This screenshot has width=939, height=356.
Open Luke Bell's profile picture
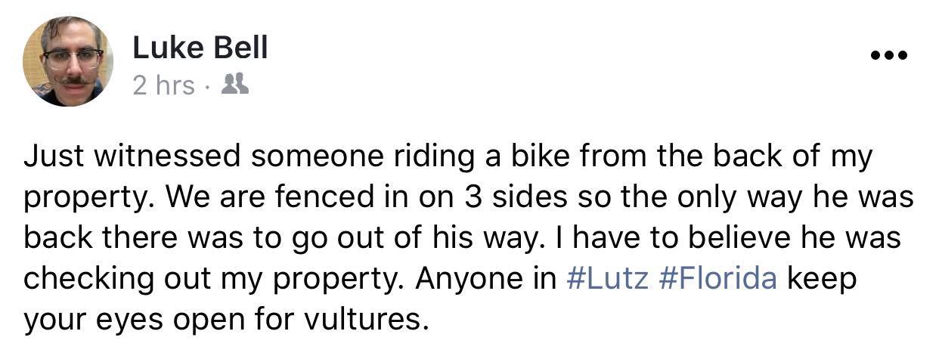[68, 61]
